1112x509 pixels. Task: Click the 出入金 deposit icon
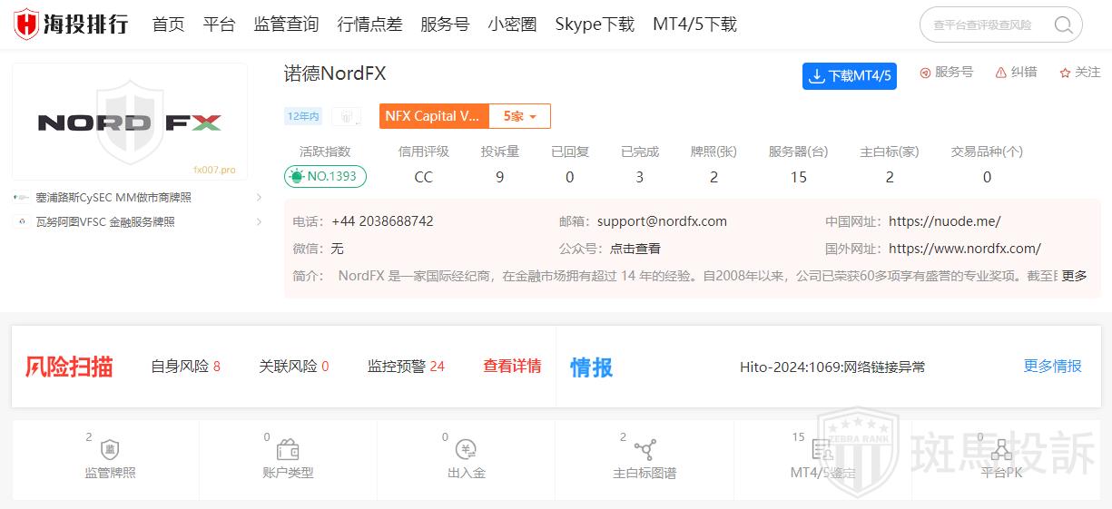pyautogui.click(x=467, y=450)
